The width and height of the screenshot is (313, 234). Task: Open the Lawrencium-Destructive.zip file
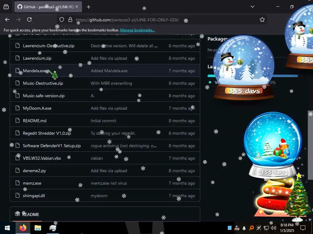point(49,46)
